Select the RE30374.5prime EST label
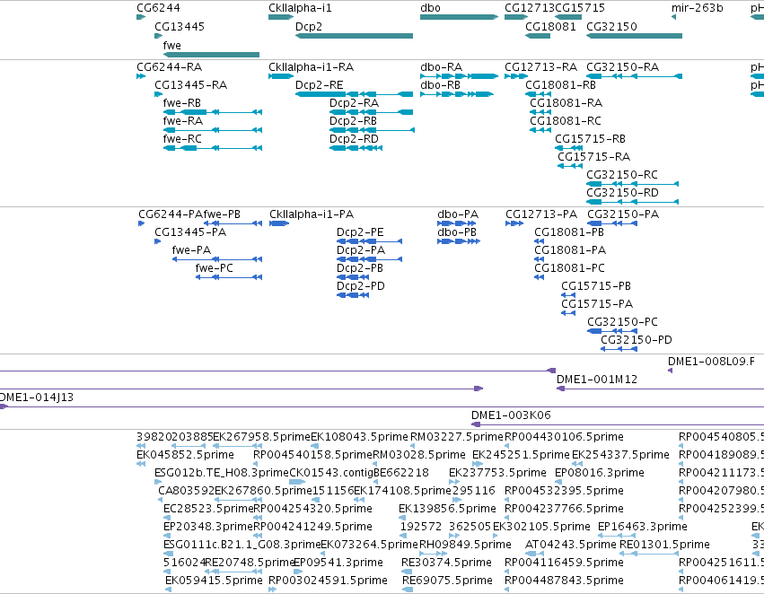The width and height of the screenshot is (764, 594). pyautogui.click(x=446, y=563)
